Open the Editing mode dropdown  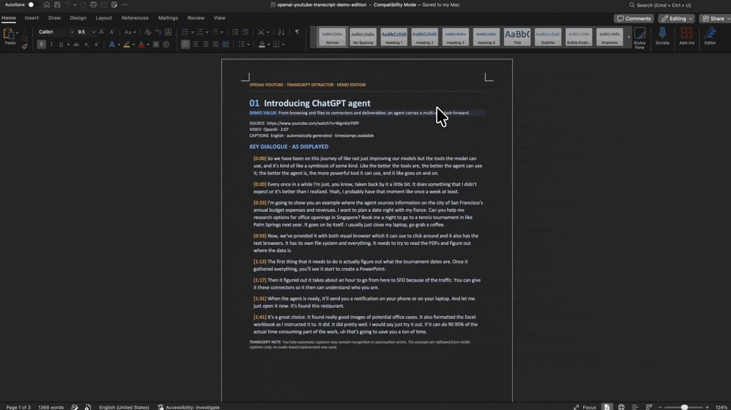[x=677, y=18]
